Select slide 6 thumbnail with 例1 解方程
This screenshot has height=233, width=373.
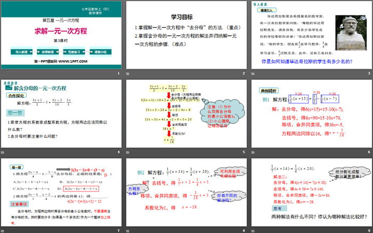click(312, 113)
